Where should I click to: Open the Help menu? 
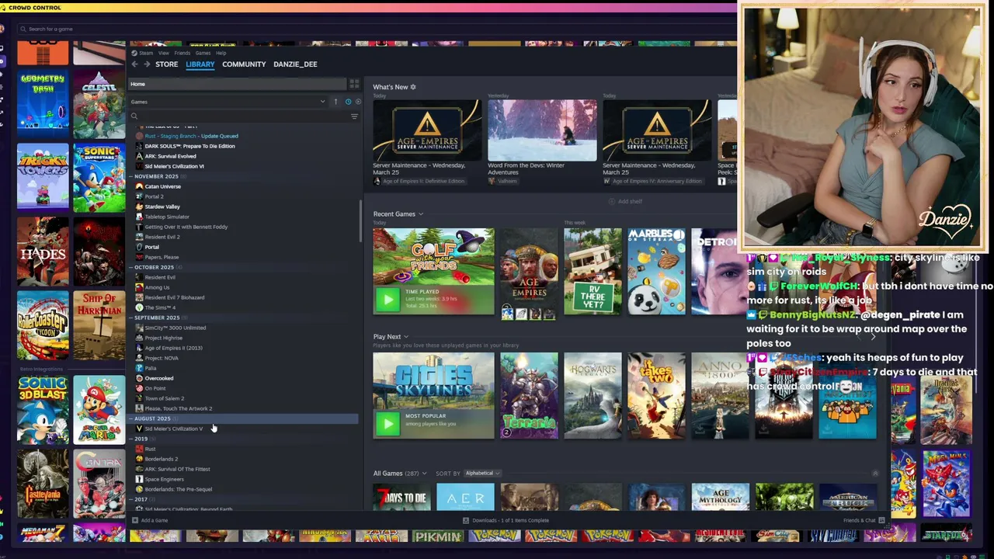point(221,53)
